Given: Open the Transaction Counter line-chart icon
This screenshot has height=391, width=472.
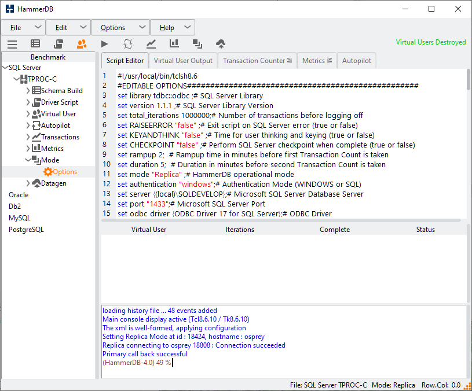Looking at the screenshot, I should click(151, 43).
